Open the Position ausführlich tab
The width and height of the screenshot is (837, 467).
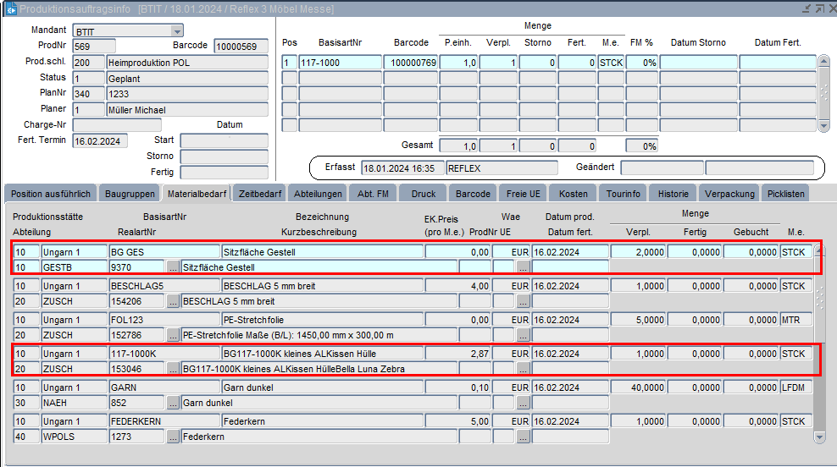[x=50, y=194]
